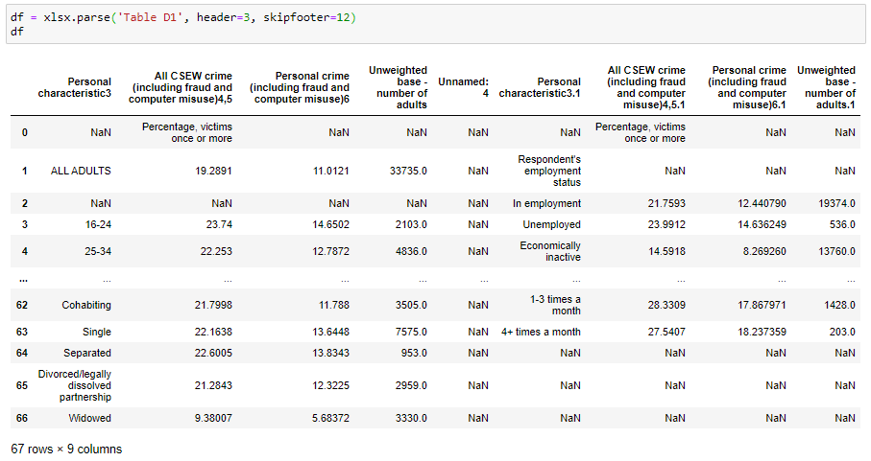Select the value 13760.0
Screen dimensions: 871x461
836,251
